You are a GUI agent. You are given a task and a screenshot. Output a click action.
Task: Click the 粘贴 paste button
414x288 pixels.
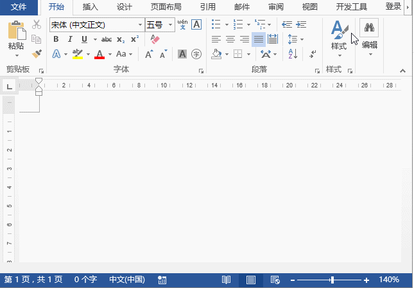(x=17, y=39)
